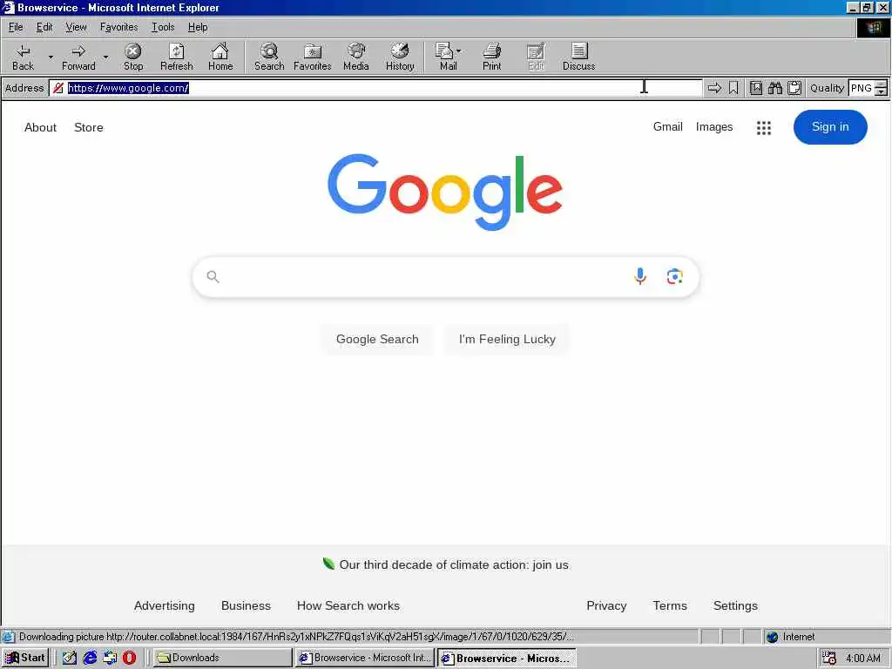Start voice search with microphone icon
Screen dimensions: 892x669
point(640,276)
